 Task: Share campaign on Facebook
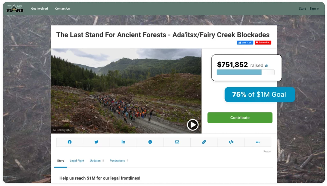70,142
